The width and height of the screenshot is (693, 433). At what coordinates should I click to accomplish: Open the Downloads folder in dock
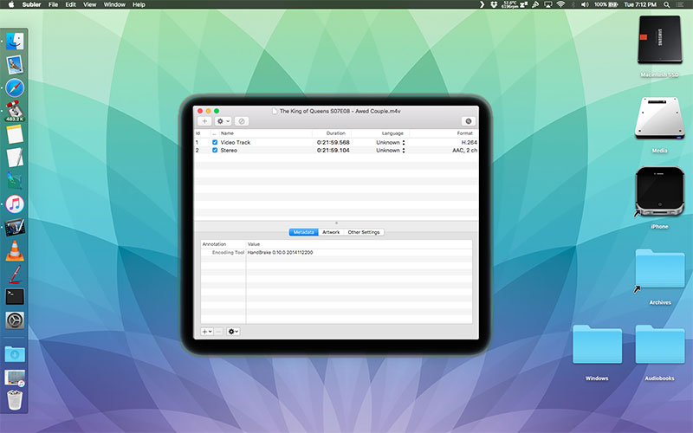point(15,353)
